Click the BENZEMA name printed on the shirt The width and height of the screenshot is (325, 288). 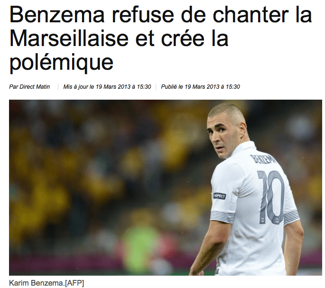263,160
